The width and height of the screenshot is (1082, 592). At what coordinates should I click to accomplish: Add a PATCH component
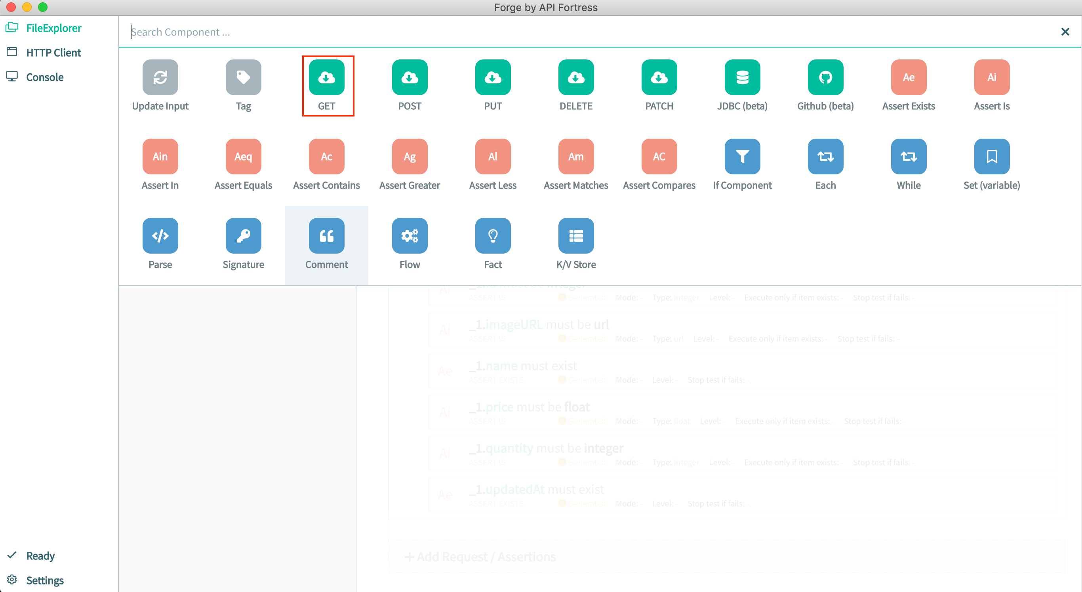pos(658,84)
